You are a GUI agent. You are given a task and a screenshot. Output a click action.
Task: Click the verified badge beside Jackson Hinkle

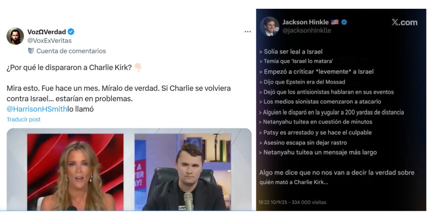(x=344, y=22)
